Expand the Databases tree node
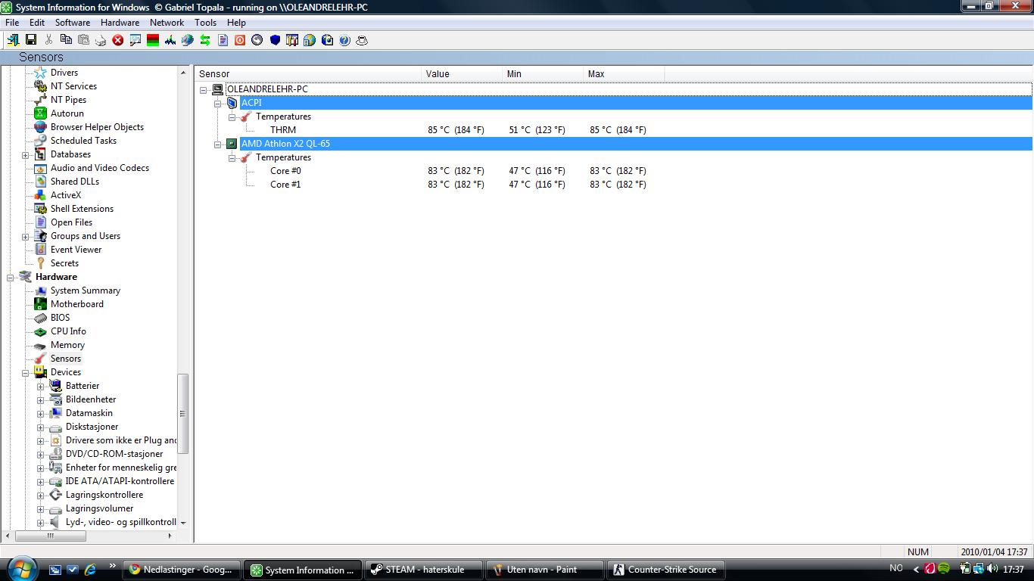 26,154
